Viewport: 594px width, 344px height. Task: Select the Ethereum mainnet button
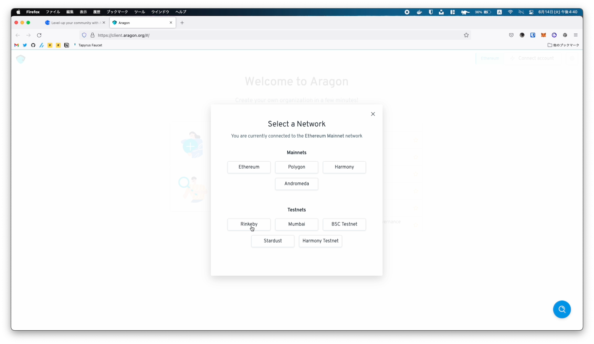(249, 167)
